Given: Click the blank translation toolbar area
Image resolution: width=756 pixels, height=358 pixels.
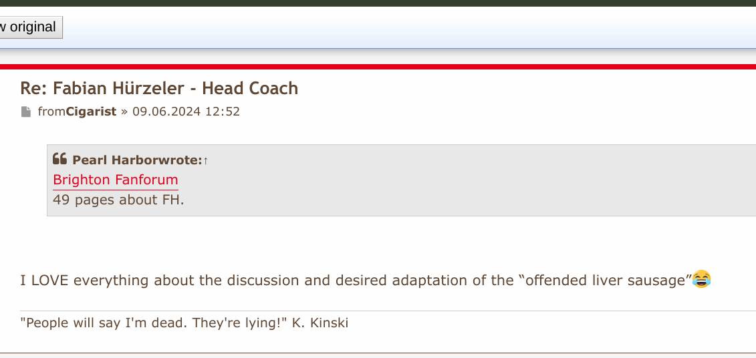Looking at the screenshot, I should pos(410,27).
